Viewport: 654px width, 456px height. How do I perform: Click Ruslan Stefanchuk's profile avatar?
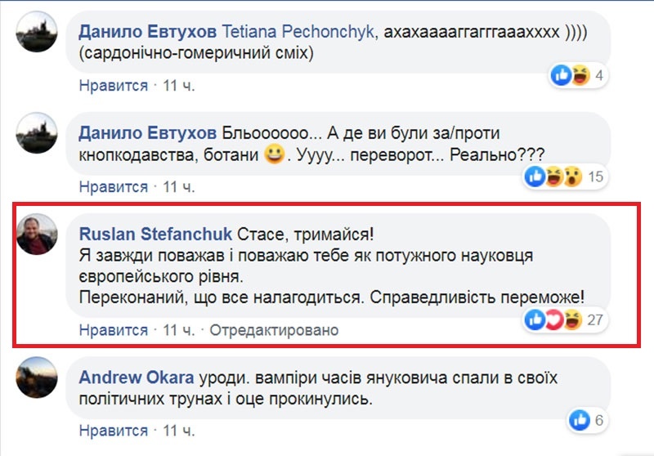pos(37,235)
